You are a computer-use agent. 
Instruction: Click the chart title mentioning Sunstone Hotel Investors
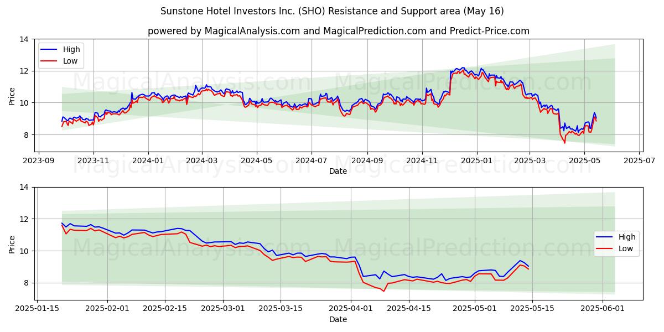(332, 11)
